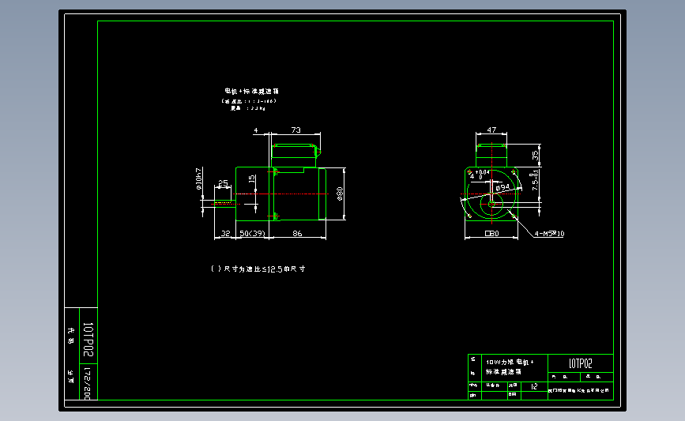Click the small shaft circle in front view

click(x=491, y=204)
